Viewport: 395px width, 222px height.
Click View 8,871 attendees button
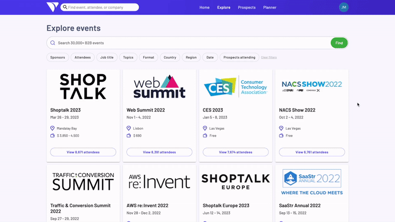(83, 152)
